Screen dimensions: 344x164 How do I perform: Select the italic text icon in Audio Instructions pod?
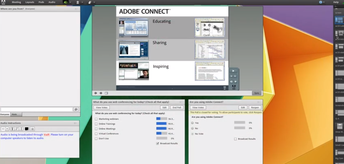(17, 129)
